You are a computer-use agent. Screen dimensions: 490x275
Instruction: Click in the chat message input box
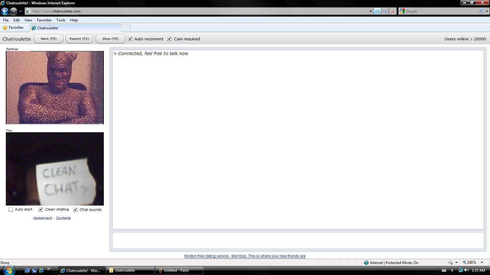pos(298,240)
